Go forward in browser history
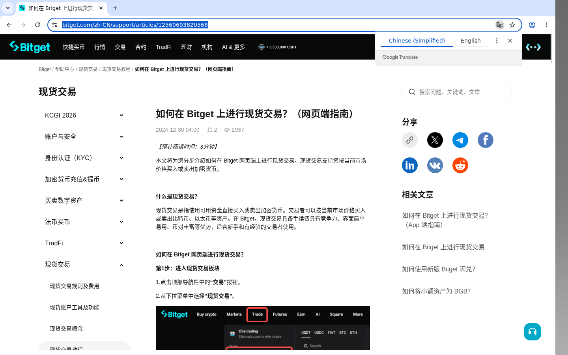The image size is (568, 355). coord(23,25)
